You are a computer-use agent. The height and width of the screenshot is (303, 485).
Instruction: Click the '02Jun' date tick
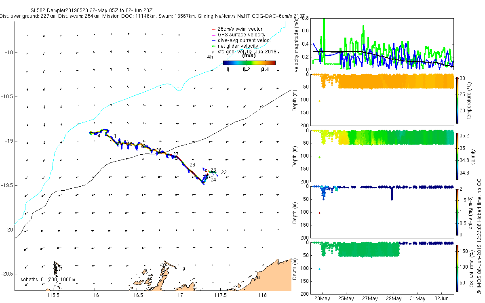[x=441, y=299]
